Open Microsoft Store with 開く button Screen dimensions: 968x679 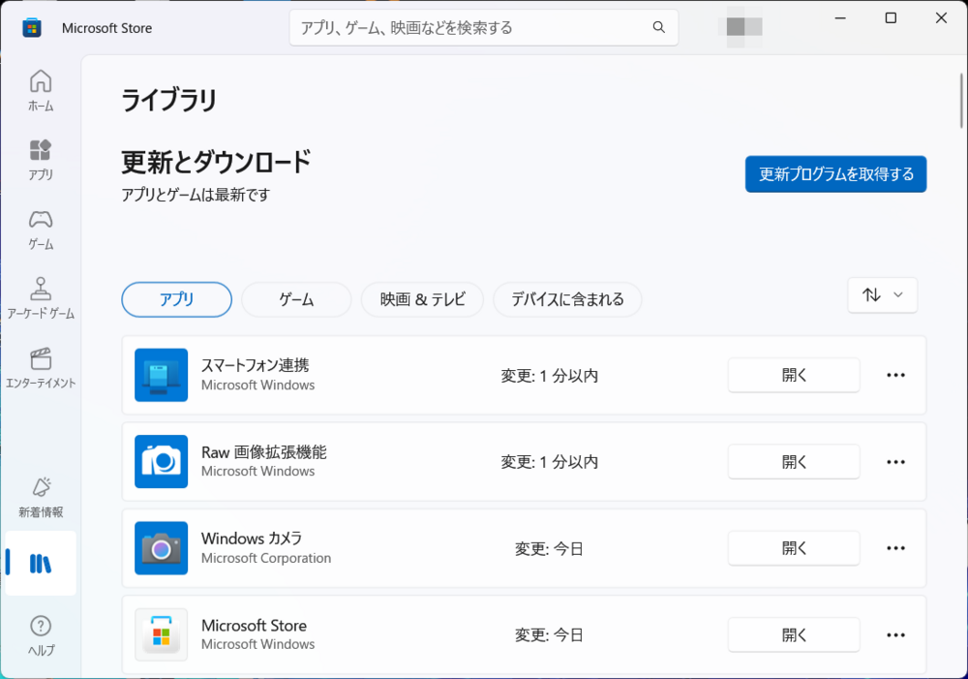pos(794,634)
